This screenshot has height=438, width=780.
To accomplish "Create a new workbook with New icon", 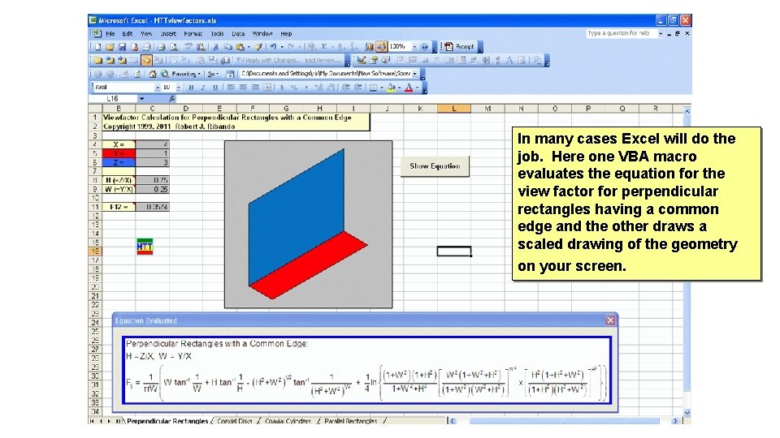I will [x=97, y=47].
